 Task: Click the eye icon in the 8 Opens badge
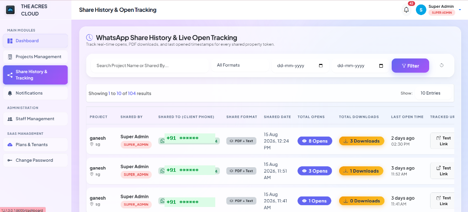(304, 141)
